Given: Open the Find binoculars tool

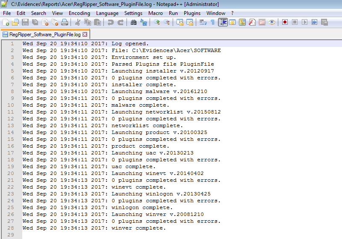Looking at the screenshot, I should tap(134, 22).
